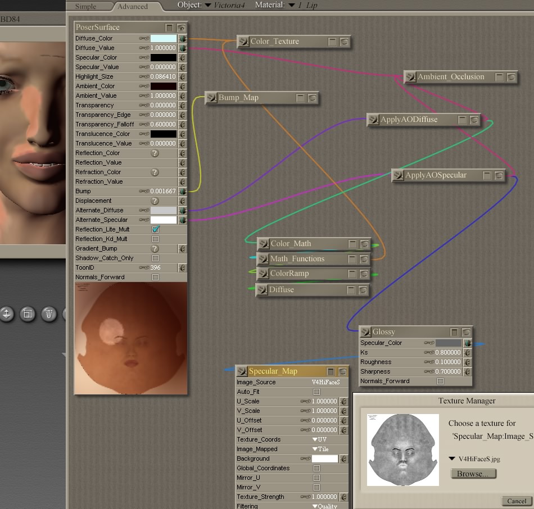
Task: Enable the Auto_Fit checkbox
Action: tap(316, 392)
